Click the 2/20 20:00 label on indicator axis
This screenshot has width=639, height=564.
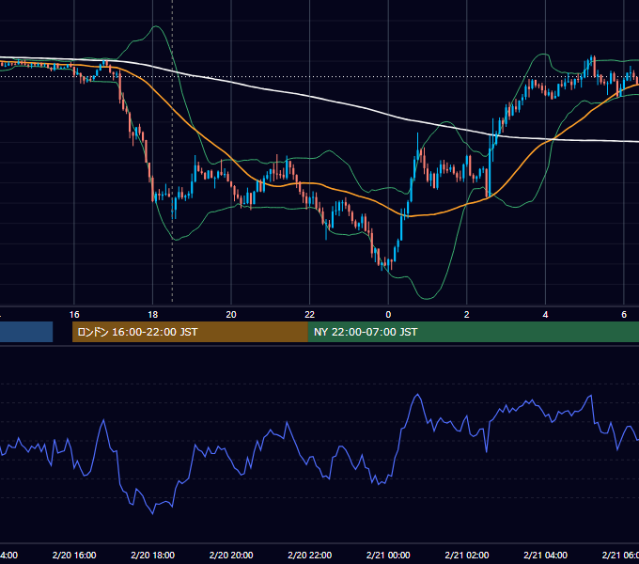231,556
